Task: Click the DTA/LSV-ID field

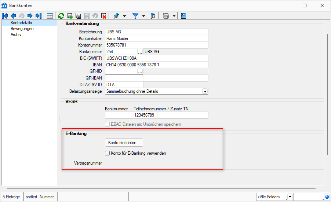Action: [x=124, y=85]
